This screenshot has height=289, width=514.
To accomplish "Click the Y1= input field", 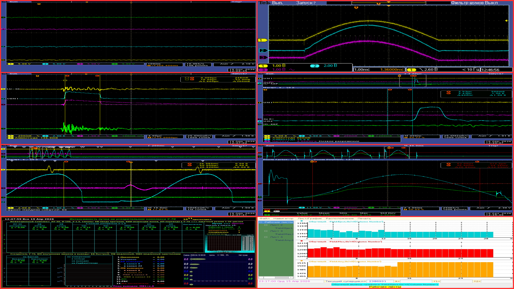I will 456,281.
